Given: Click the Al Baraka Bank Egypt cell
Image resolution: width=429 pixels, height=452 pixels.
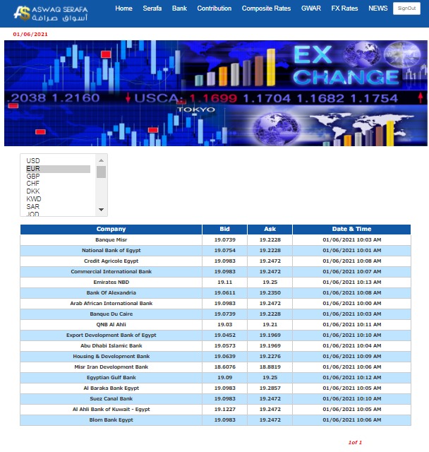Looking at the screenshot, I should 111,388.
